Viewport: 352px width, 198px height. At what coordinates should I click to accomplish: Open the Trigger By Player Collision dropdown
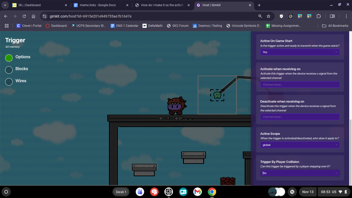[300, 173]
